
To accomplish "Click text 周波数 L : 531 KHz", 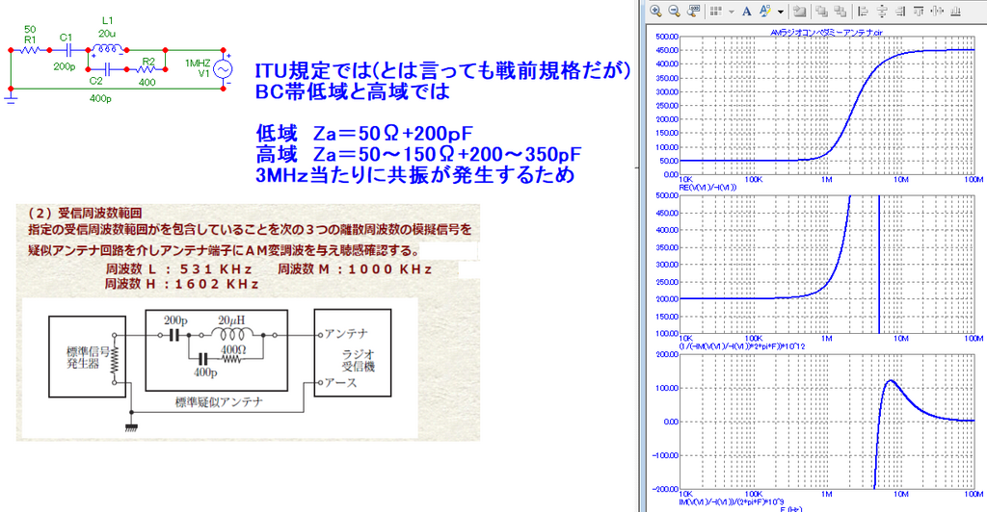I will pos(178,269).
